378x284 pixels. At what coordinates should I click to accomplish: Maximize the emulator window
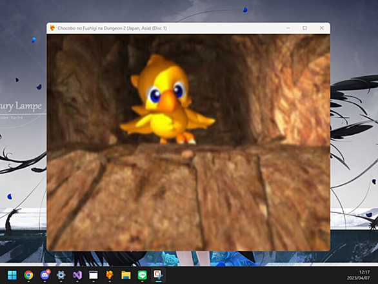tap(304, 28)
